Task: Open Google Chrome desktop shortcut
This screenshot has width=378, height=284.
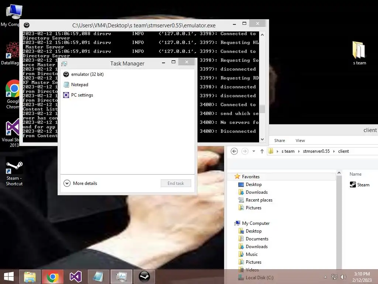Action: (x=13, y=94)
